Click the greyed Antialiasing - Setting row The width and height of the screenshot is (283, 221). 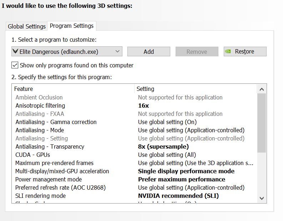point(41,138)
